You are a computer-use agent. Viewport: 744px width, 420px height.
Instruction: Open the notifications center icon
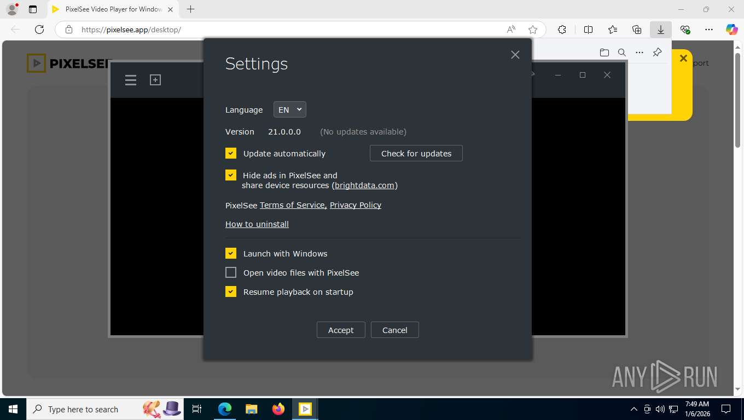point(726,409)
